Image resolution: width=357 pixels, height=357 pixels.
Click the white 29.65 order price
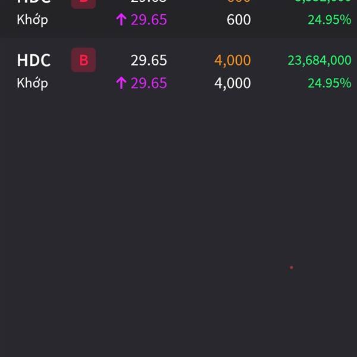click(x=149, y=60)
